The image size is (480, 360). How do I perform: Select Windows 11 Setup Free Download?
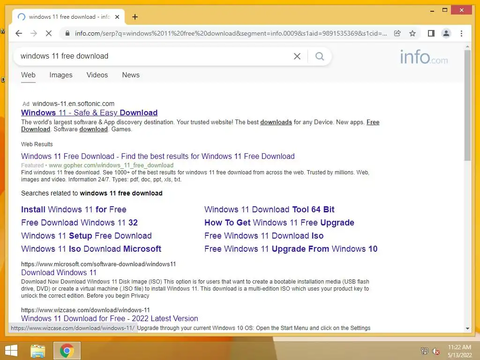pos(86,236)
